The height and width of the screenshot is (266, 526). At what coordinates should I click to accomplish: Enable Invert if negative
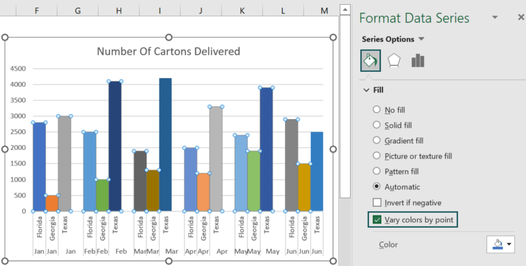coord(377,202)
